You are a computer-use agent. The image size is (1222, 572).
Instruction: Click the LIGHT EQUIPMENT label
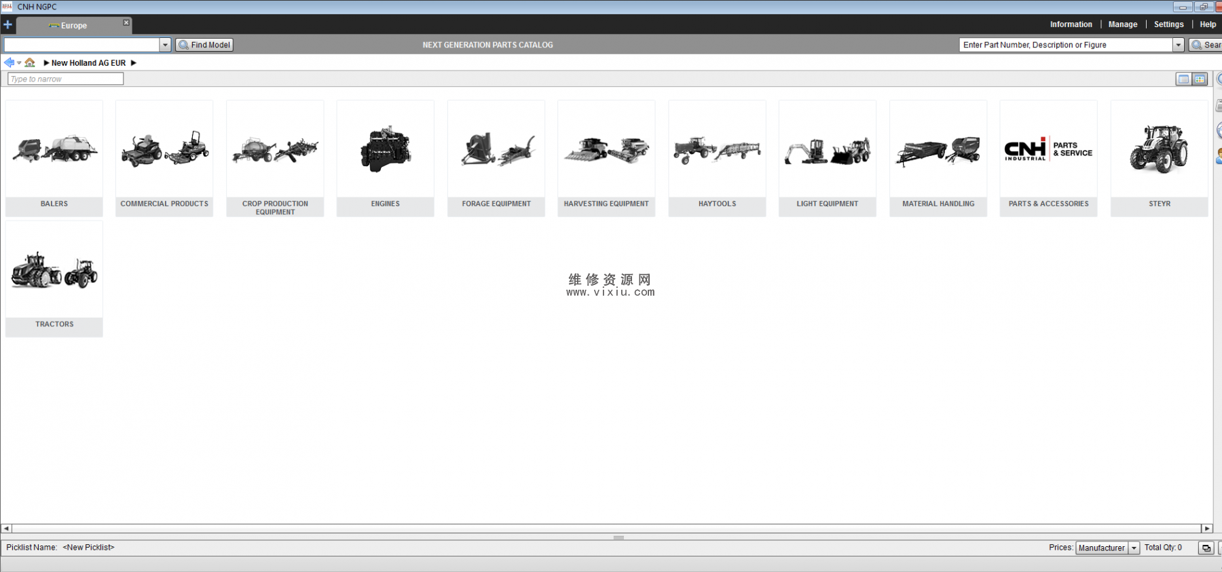pyautogui.click(x=828, y=204)
